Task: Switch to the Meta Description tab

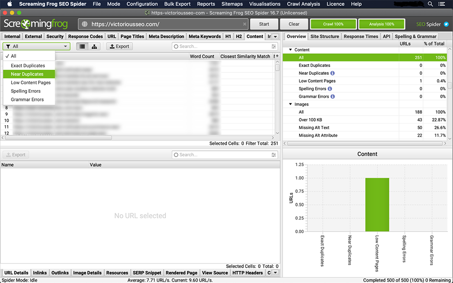Action: click(x=166, y=36)
